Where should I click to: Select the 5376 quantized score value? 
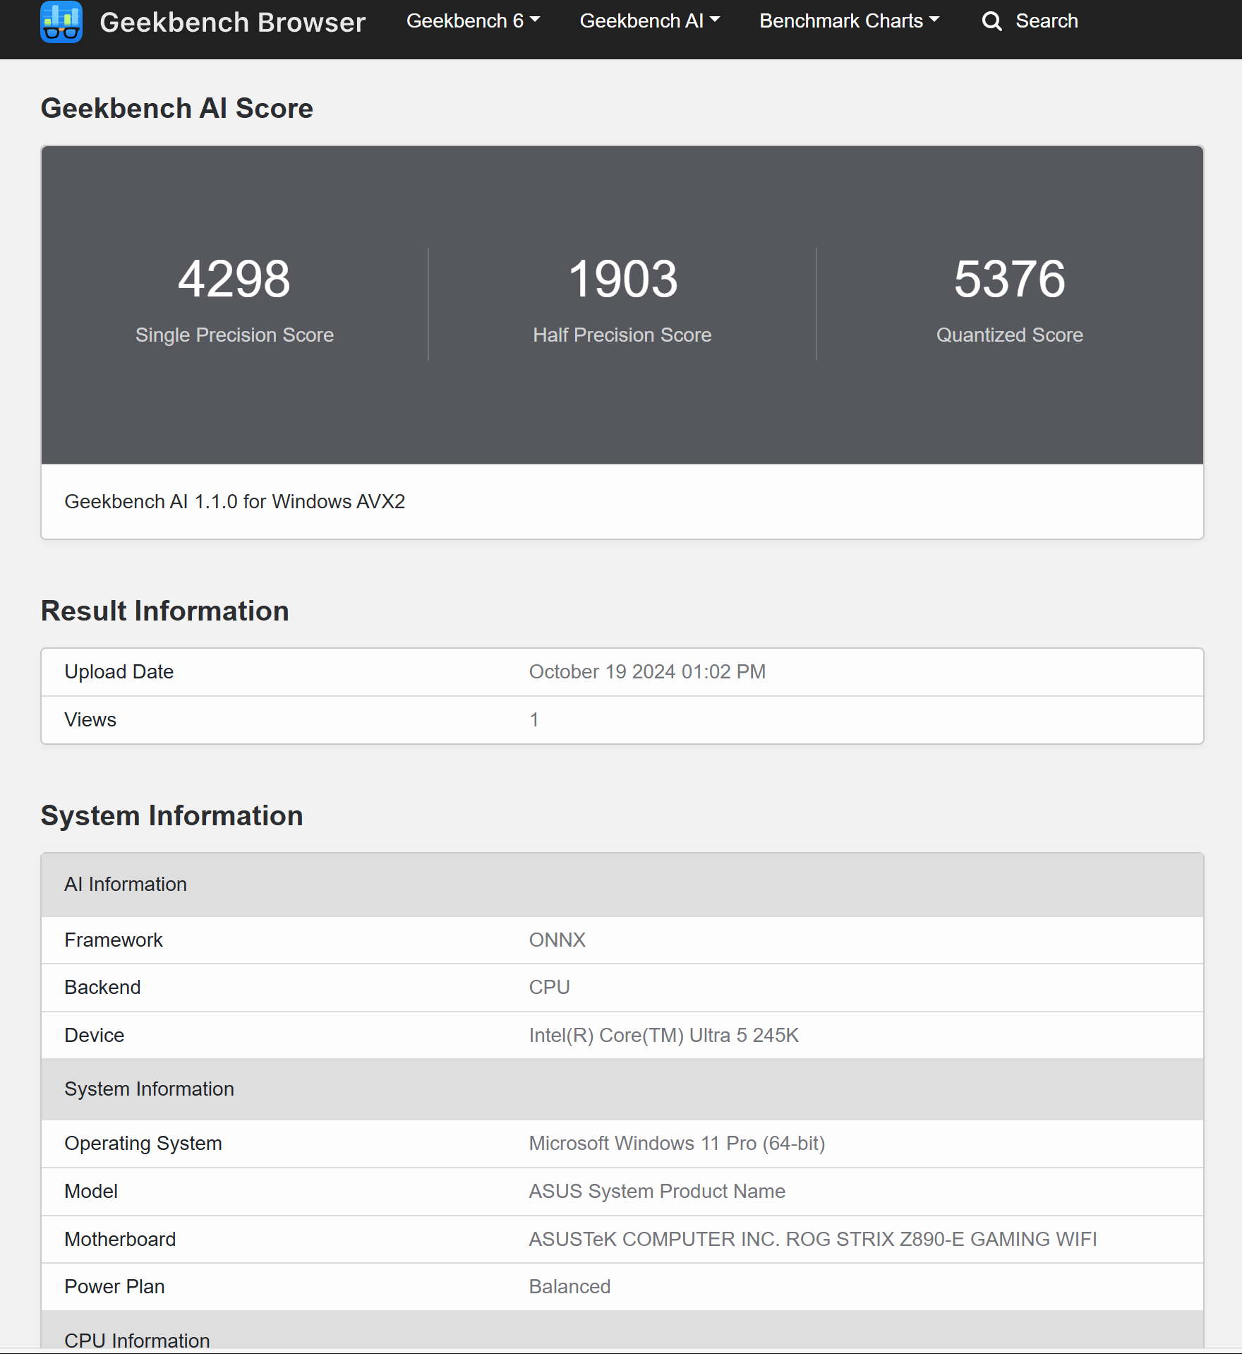[x=1010, y=279]
